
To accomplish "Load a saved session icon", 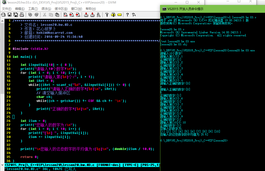I will coord(86,15).
